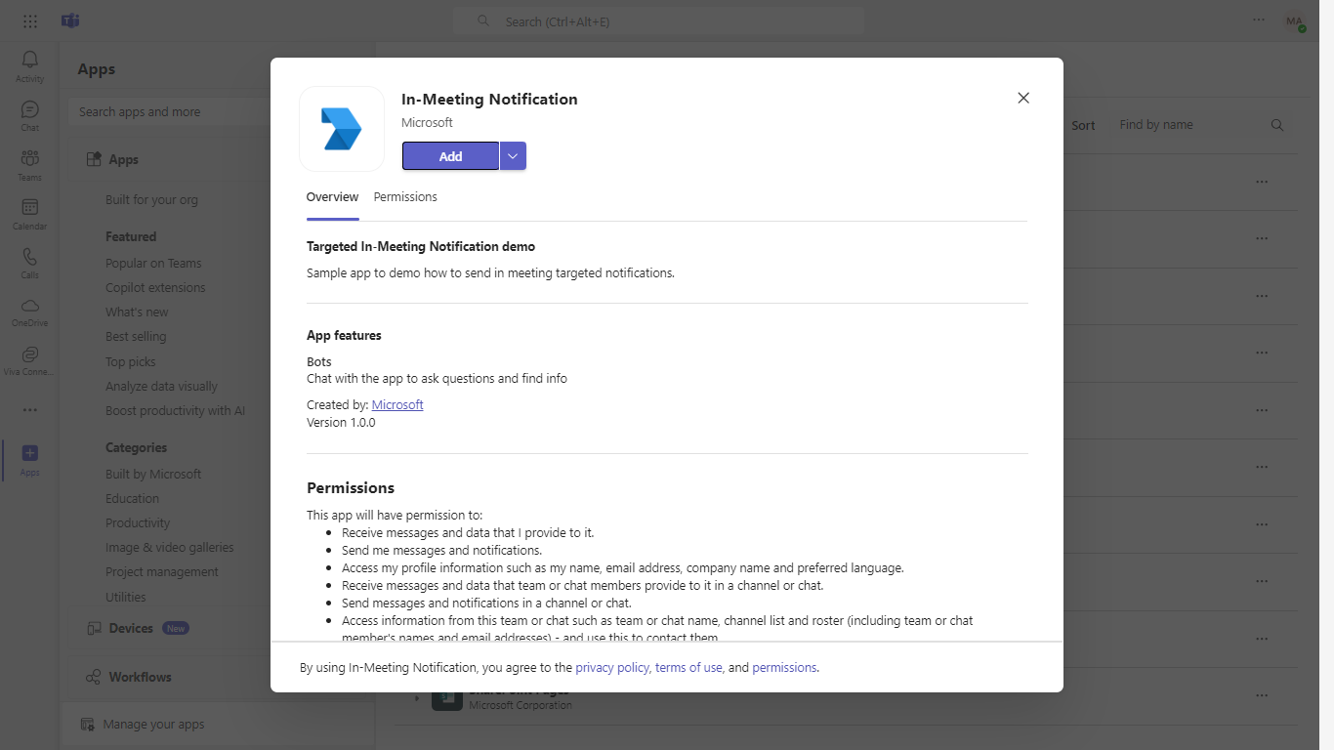
Task: Open the permissions link in footer
Action: click(784, 668)
